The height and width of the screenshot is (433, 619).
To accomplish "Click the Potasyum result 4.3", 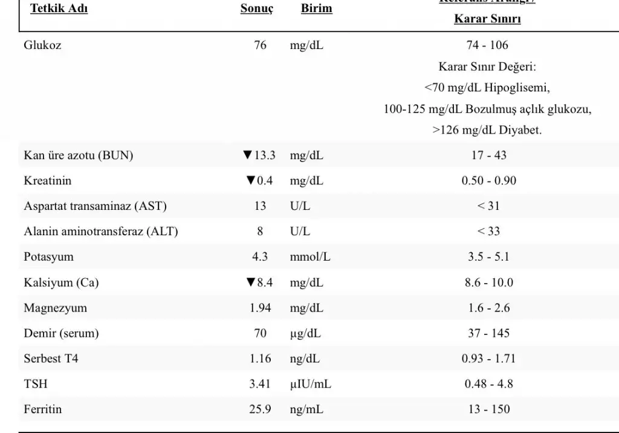I will pos(260,257).
